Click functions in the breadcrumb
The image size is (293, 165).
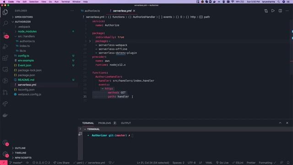(x=118, y=17)
